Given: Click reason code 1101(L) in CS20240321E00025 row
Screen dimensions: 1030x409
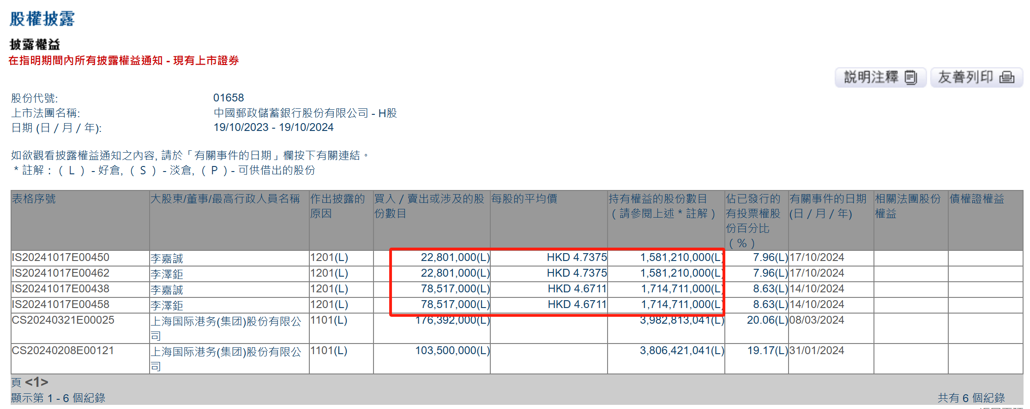Looking at the screenshot, I should pyautogui.click(x=329, y=320).
